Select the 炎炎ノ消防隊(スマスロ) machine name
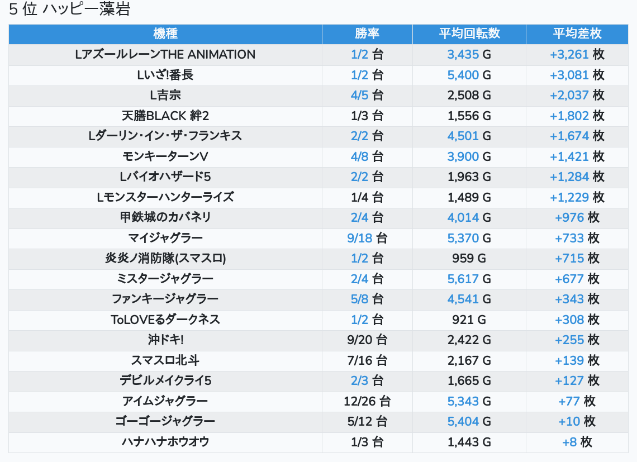This screenshot has width=637, height=462. point(165,259)
